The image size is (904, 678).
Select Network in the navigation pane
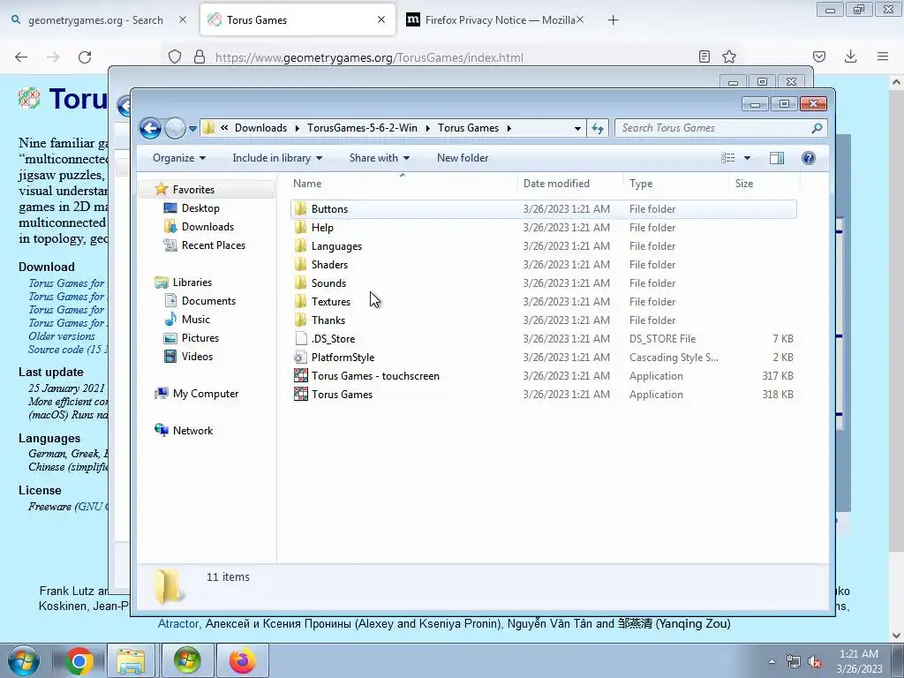(192, 430)
